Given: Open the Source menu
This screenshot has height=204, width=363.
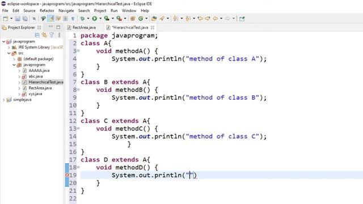Looking at the screenshot, I should (x=29, y=11).
